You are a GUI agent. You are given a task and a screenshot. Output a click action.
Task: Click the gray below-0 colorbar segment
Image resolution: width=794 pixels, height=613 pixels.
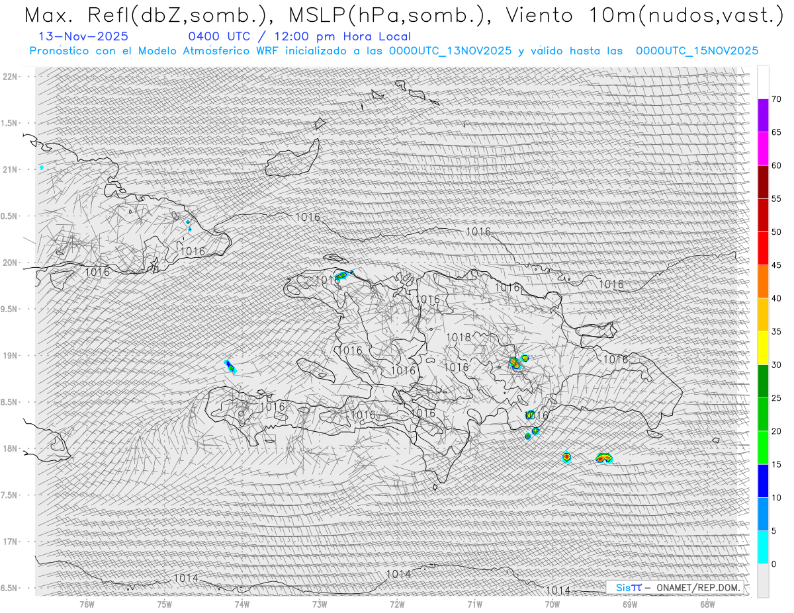click(x=763, y=581)
